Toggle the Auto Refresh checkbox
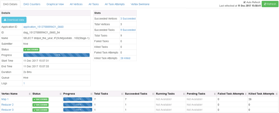The height and width of the screenshot is (113, 279). click(245, 2)
